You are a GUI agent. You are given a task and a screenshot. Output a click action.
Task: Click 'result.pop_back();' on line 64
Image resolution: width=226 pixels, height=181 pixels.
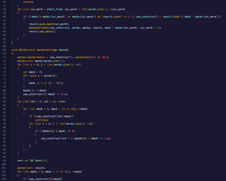(x=43, y=31)
